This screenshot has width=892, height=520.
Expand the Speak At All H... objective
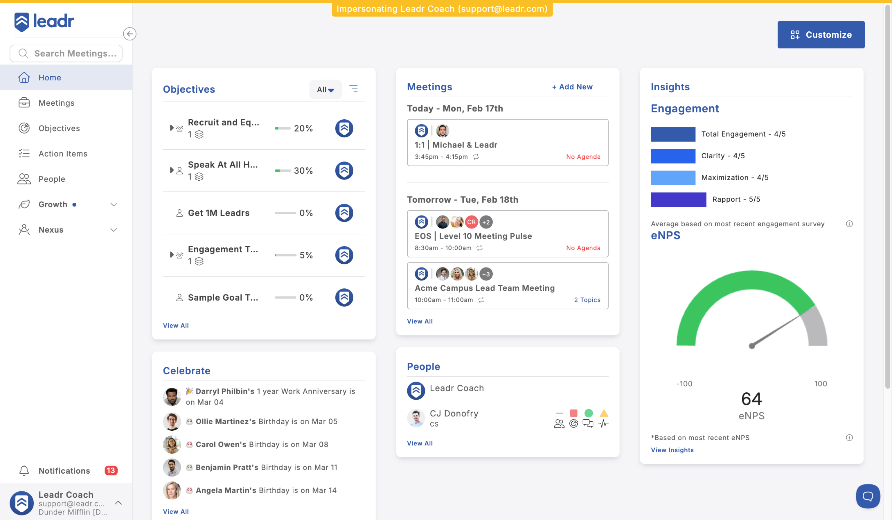click(172, 170)
